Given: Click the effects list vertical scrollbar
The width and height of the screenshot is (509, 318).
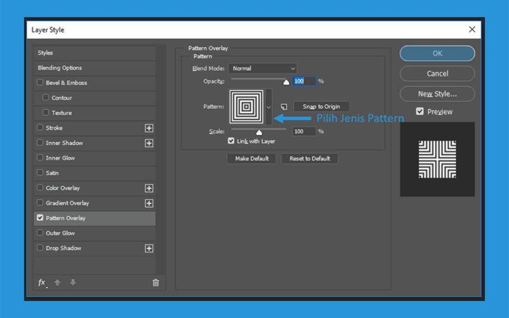Looking at the screenshot, I should tap(160, 160).
